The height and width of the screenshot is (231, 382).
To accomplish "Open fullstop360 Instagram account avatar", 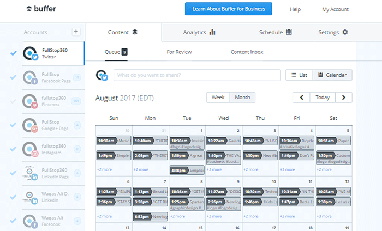I will [30, 149].
